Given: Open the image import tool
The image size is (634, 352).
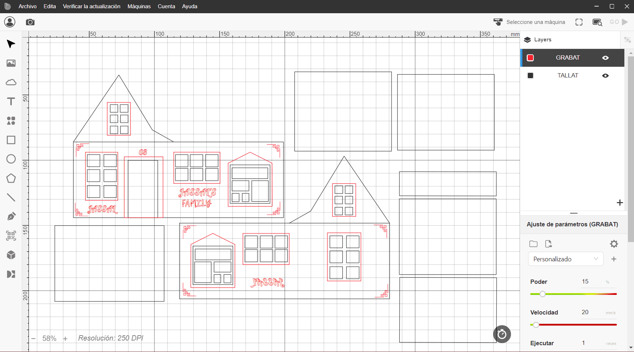Looking at the screenshot, I should (11, 63).
